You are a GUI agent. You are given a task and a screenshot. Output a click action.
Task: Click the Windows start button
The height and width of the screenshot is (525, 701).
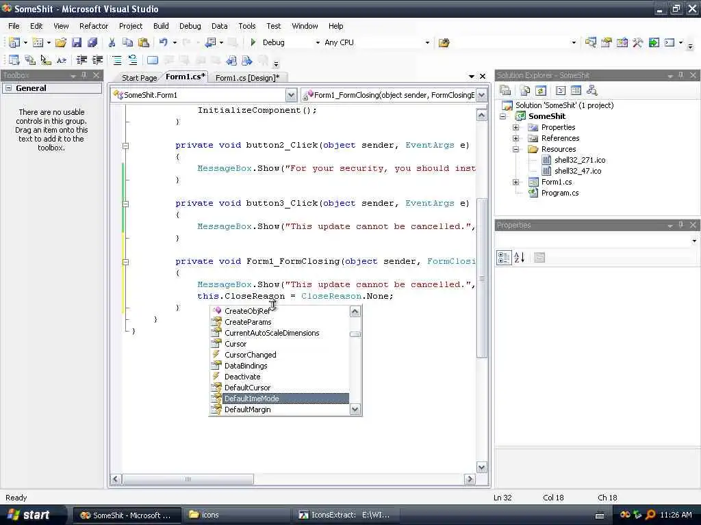click(29, 515)
